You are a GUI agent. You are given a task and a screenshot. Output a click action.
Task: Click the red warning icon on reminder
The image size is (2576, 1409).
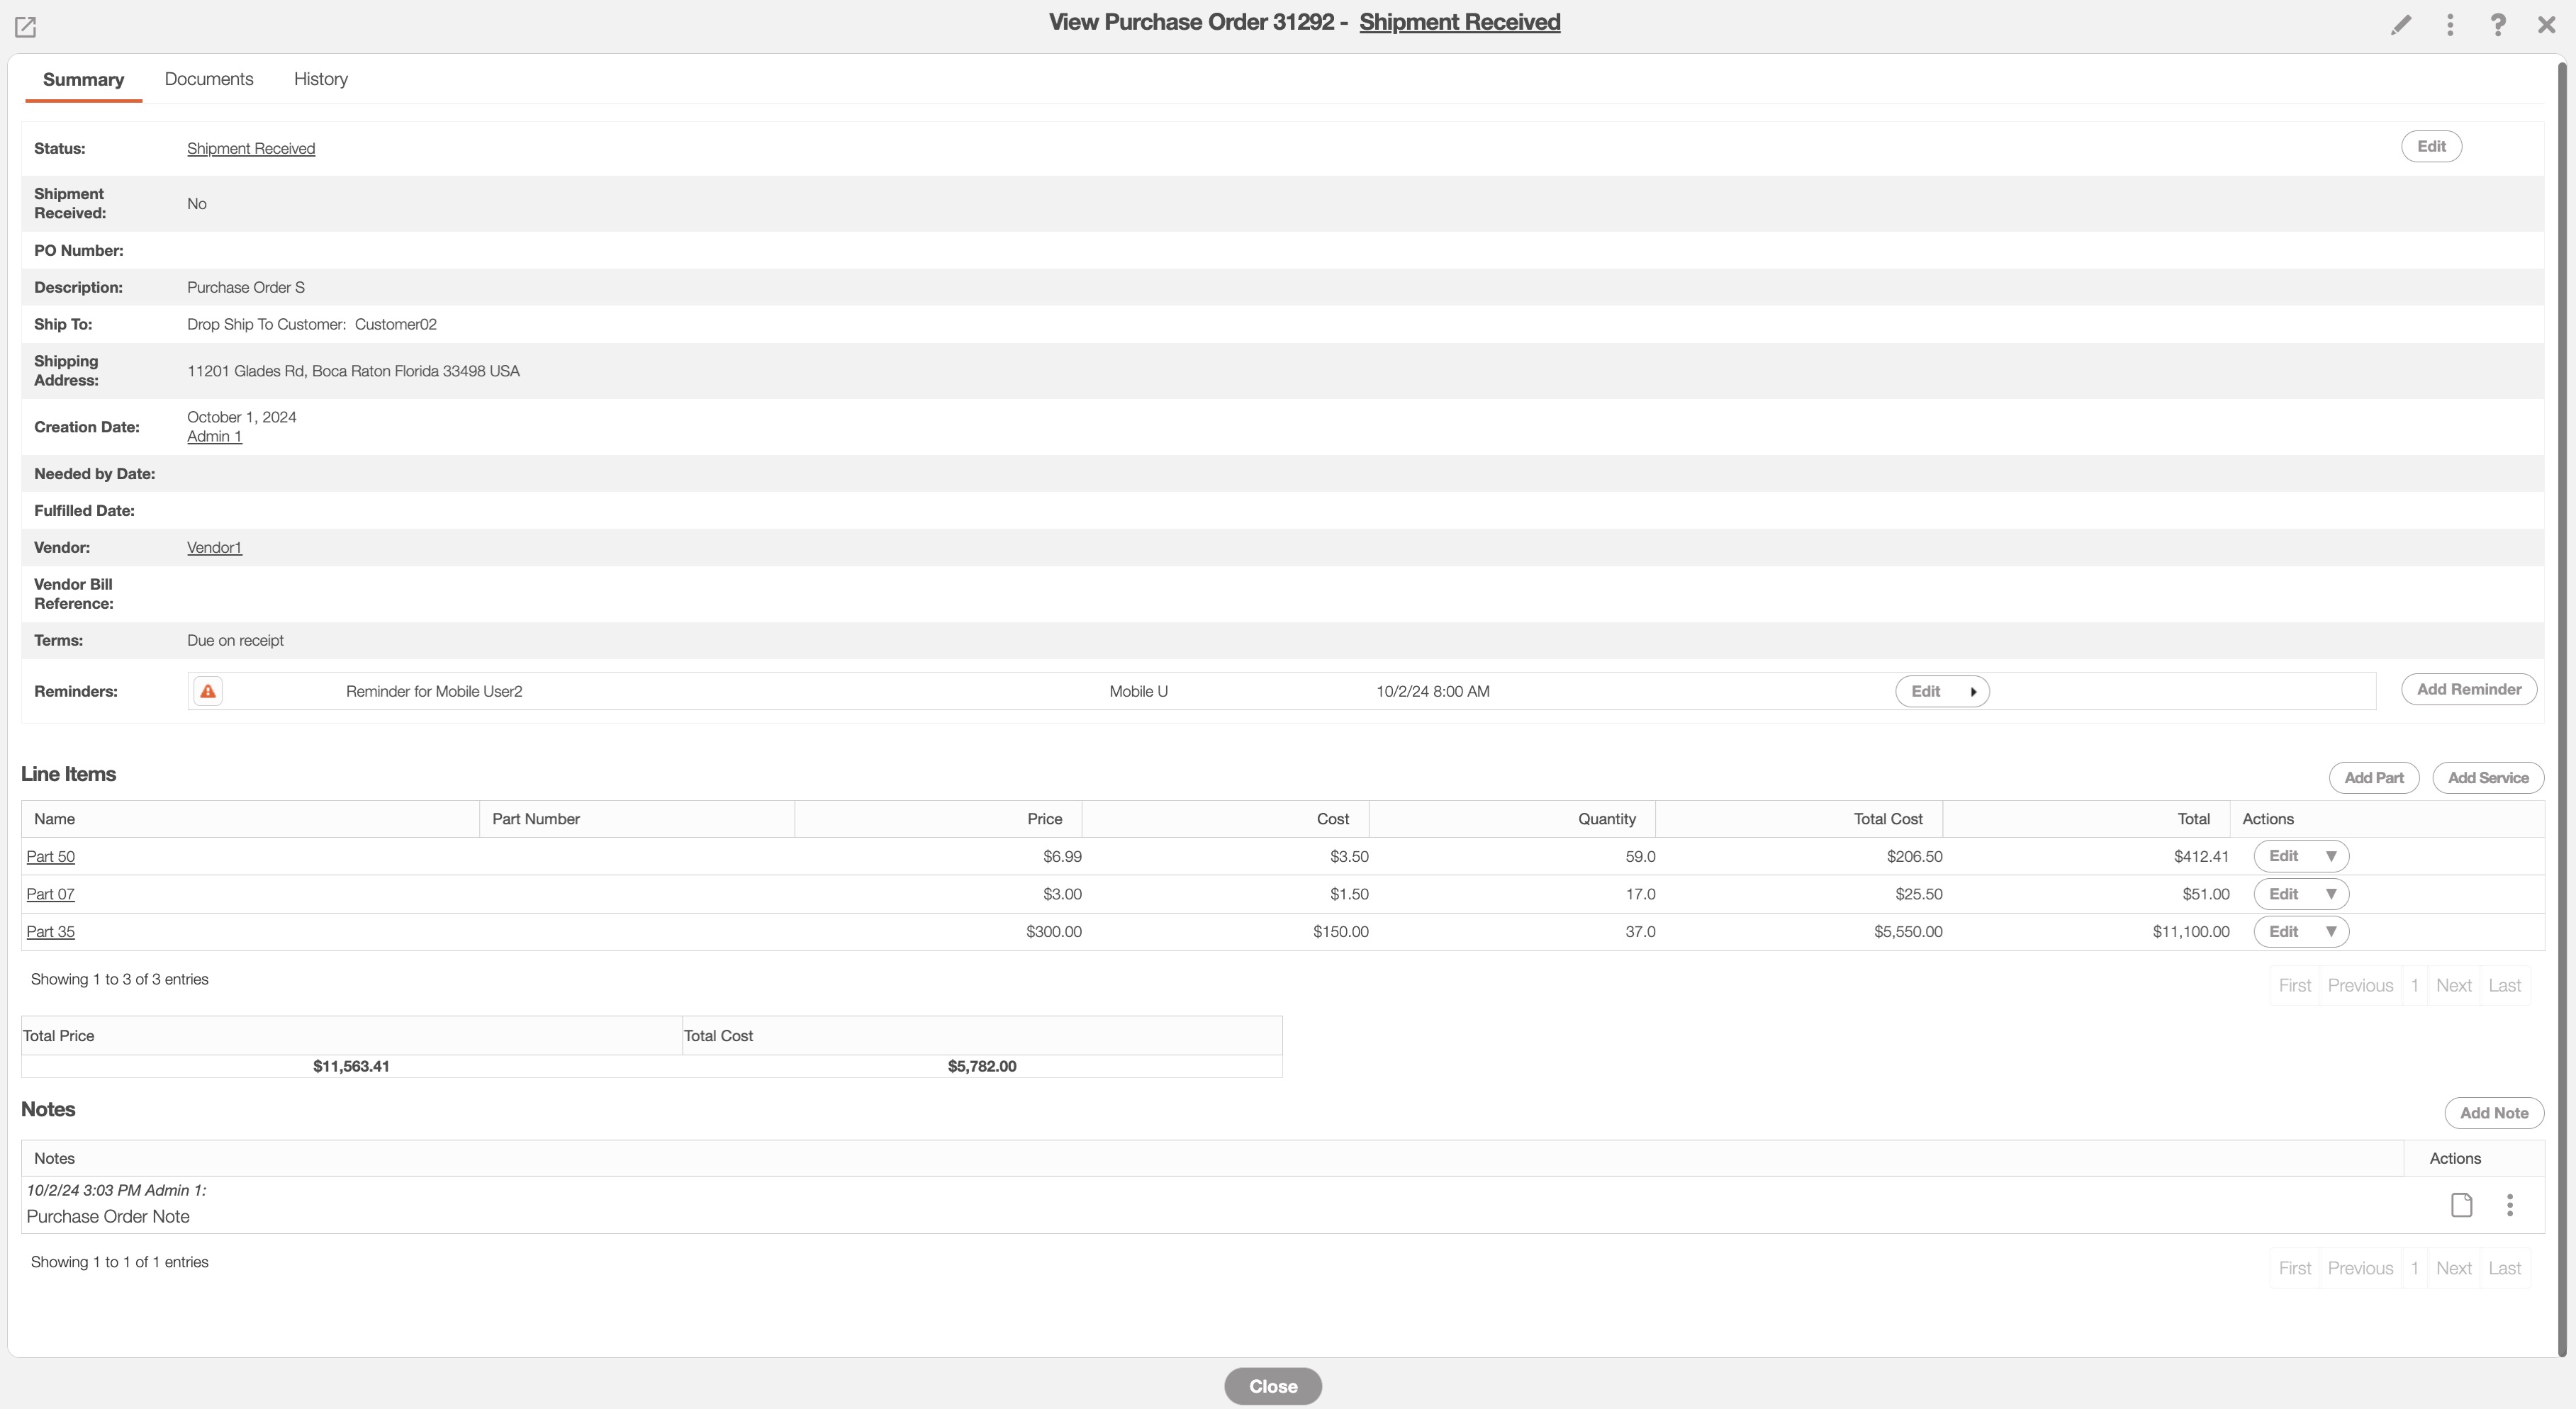coord(208,691)
